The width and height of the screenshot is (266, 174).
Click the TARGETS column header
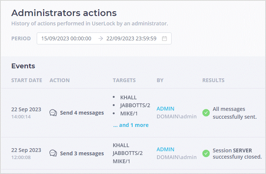tap(124, 80)
